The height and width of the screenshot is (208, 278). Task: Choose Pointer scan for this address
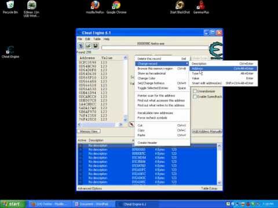[162, 95]
